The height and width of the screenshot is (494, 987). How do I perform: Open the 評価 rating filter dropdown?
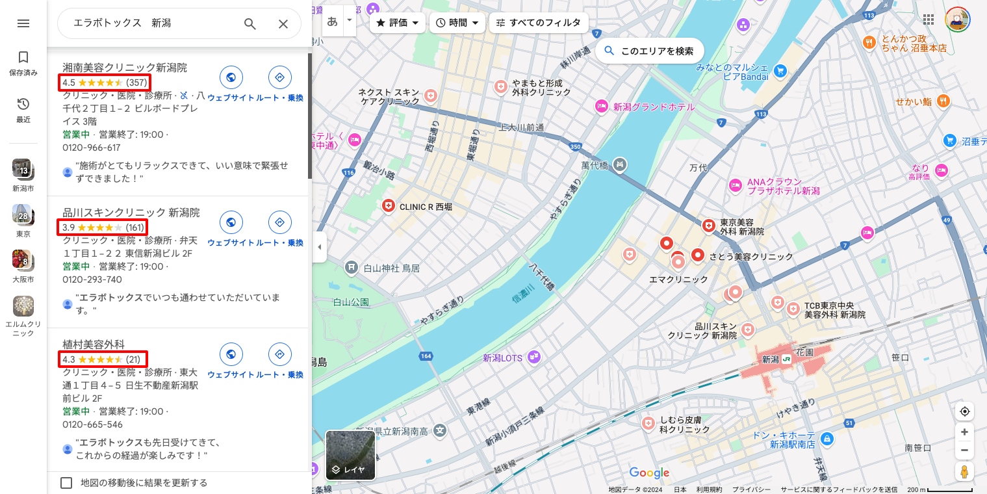tap(398, 23)
